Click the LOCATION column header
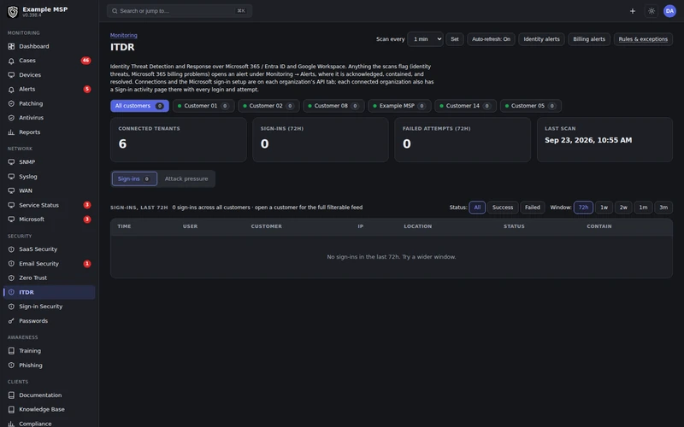This screenshot has width=684, height=427. click(418, 226)
